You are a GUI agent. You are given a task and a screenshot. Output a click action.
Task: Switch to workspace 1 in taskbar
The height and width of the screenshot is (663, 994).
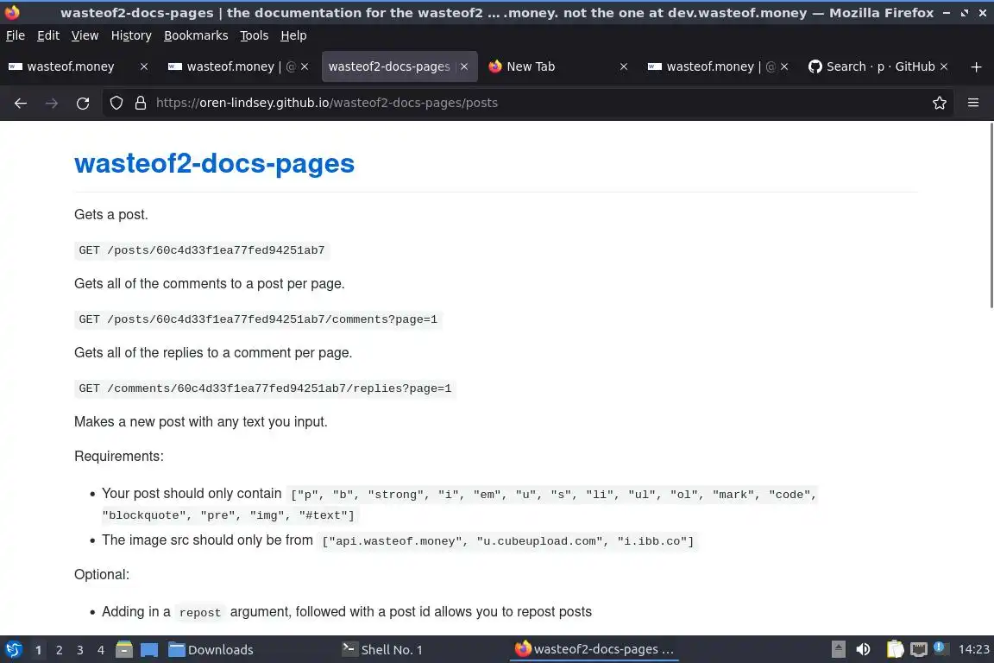click(x=38, y=650)
